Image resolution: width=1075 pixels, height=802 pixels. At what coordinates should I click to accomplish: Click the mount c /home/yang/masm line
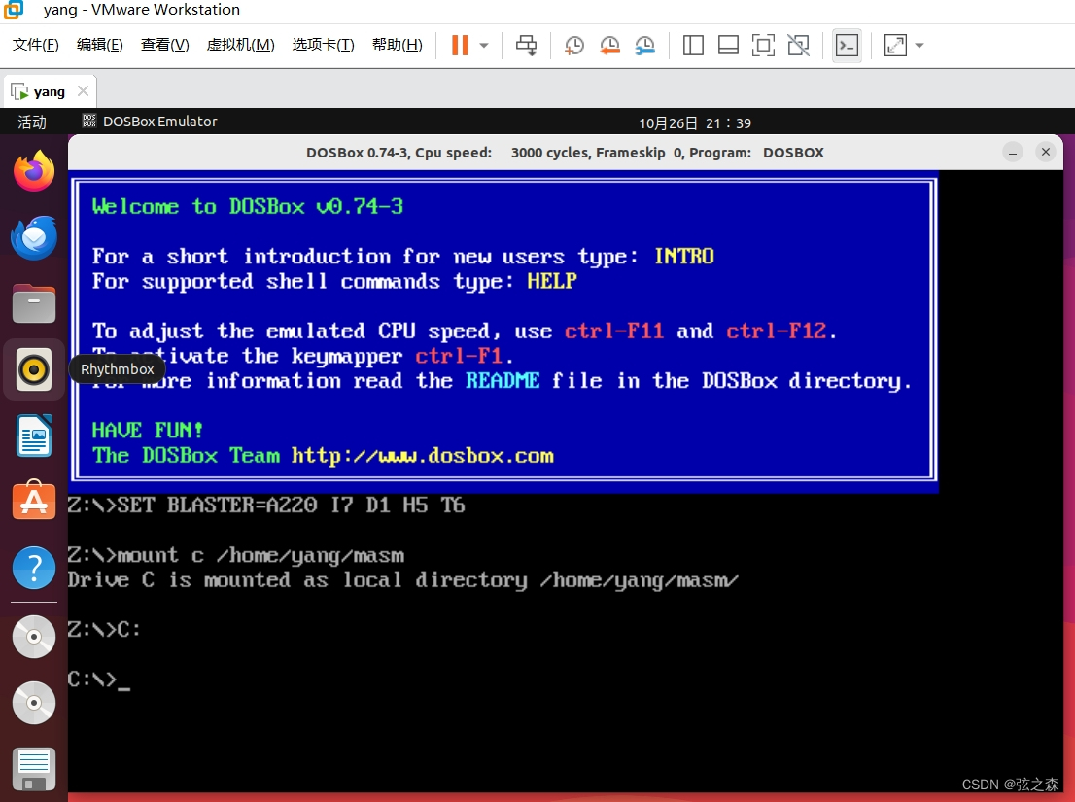(x=236, y=555)
